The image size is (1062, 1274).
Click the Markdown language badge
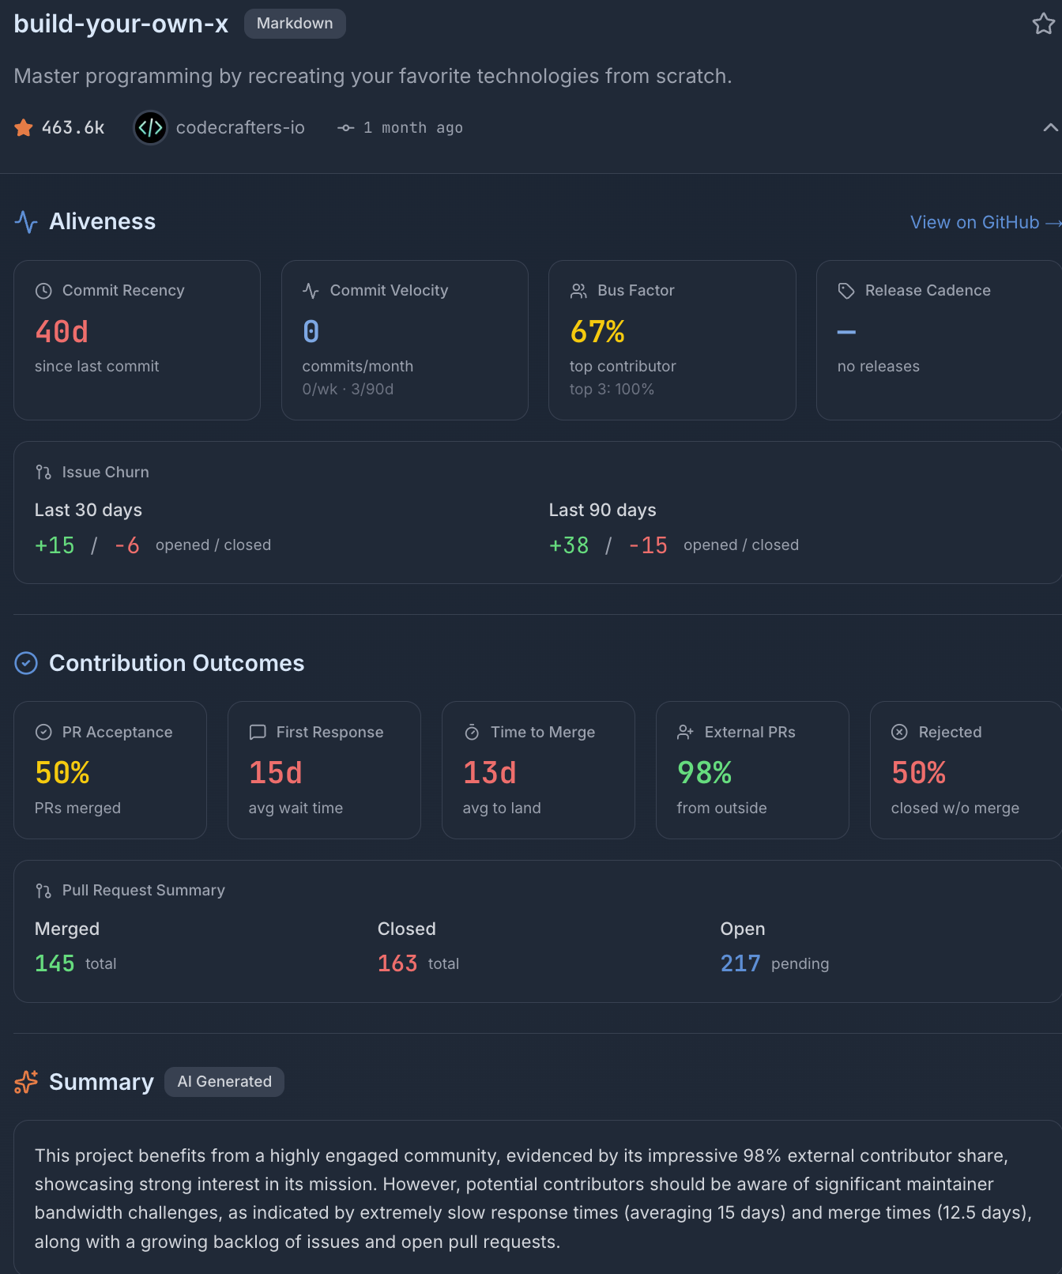click(295, 24)
